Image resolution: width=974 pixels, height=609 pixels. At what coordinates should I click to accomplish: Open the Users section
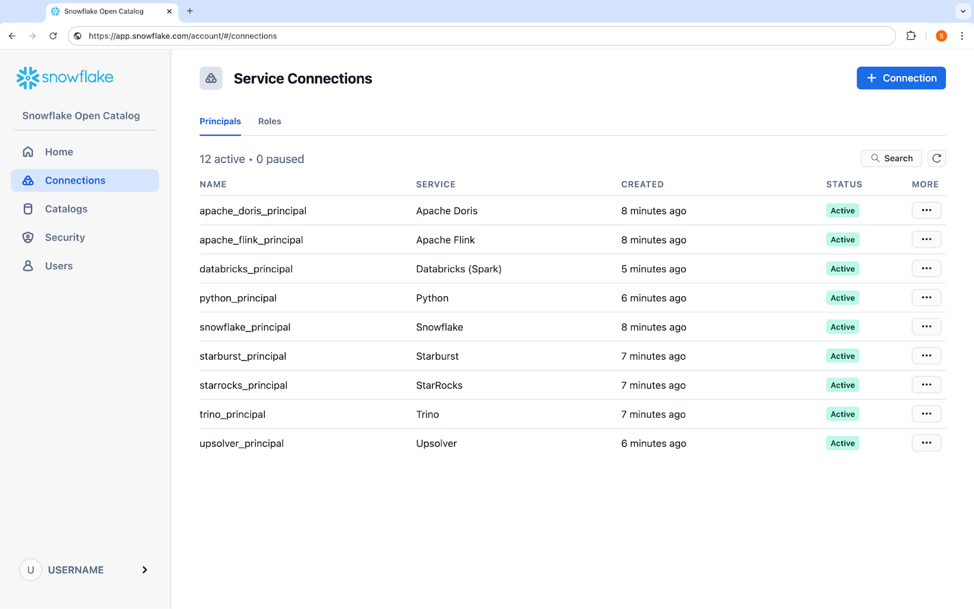click(x=58, y=265)
